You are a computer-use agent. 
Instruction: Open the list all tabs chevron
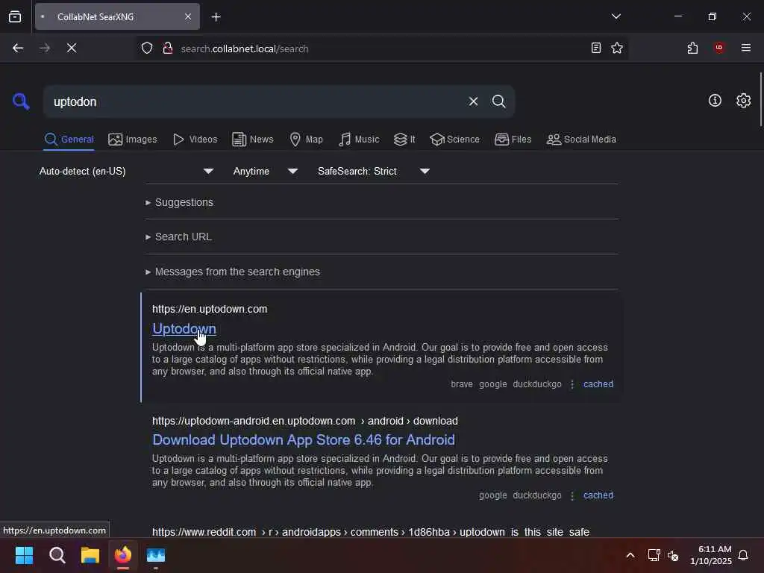tap(616, 16)
